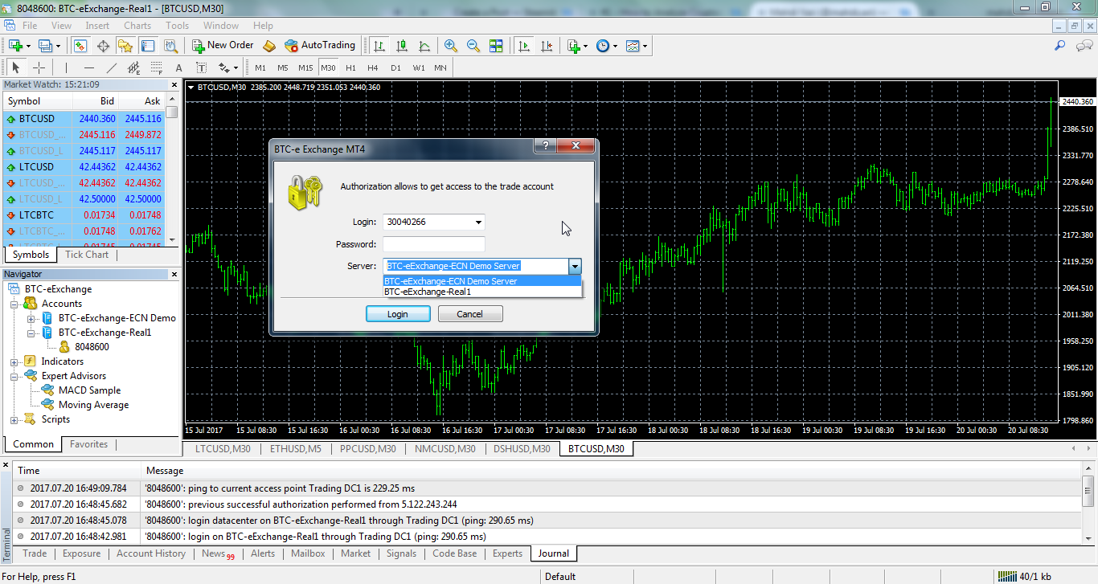Switch timeframe to M5
Image resolution: width=1098 pixels, height=584 pixels.
283,67
